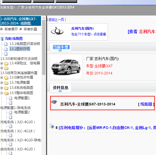Click the left tree panel scrollbar thumb
The width and height of the screenshot is (156, 155).
pos(44,48)
